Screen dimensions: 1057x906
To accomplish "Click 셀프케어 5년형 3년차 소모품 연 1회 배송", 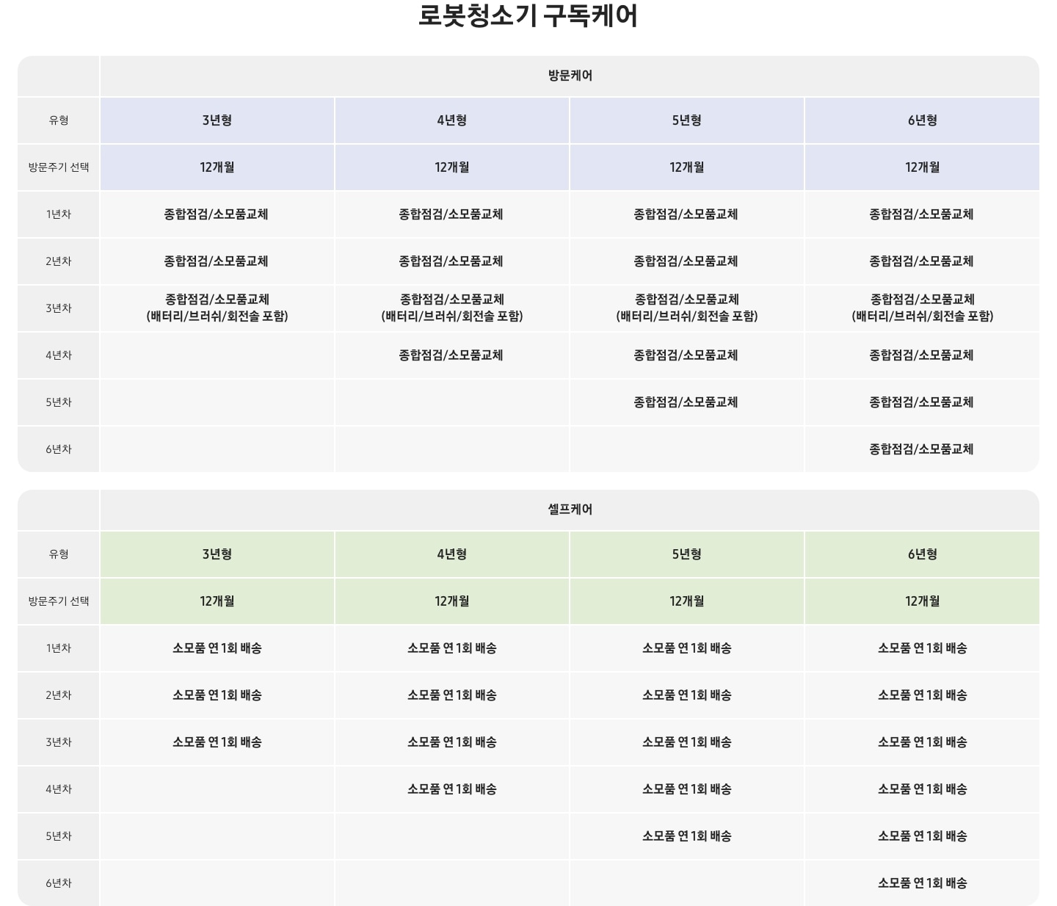I will point(687,742).
